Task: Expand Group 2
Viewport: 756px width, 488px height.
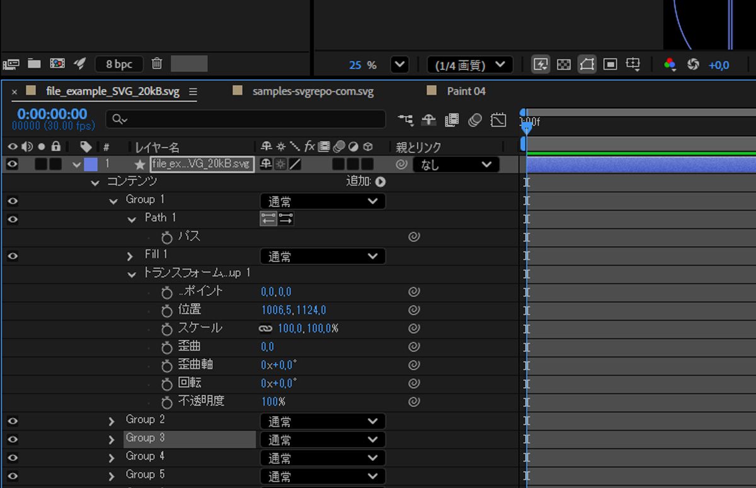Action: click(112, 421)
